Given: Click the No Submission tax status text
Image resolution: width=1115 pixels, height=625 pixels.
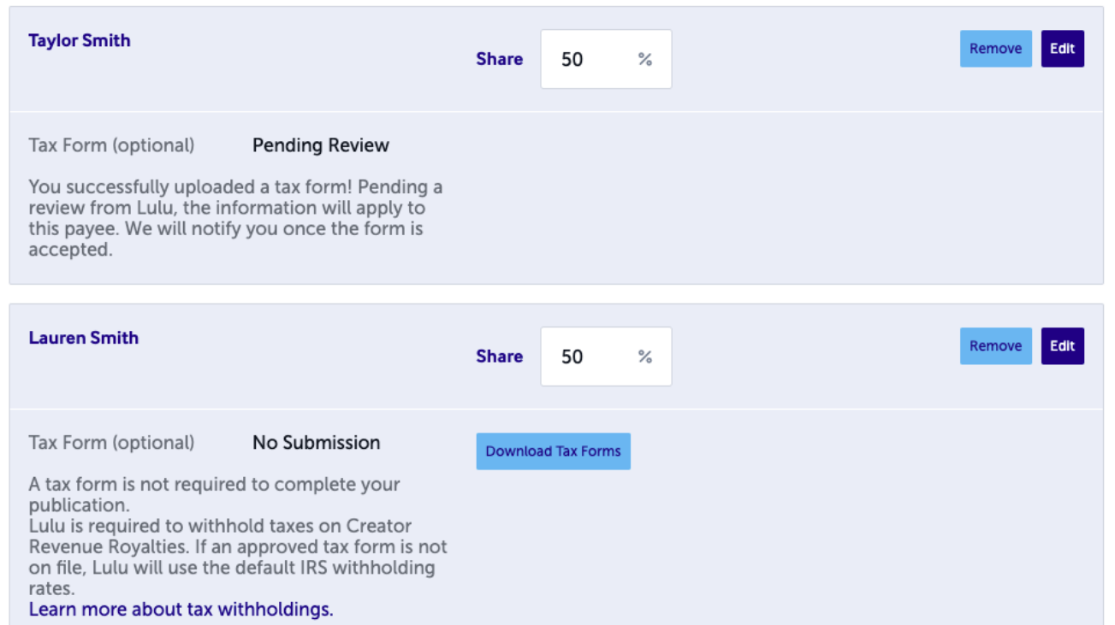Looking at the screenshot, I should (317, 443).
